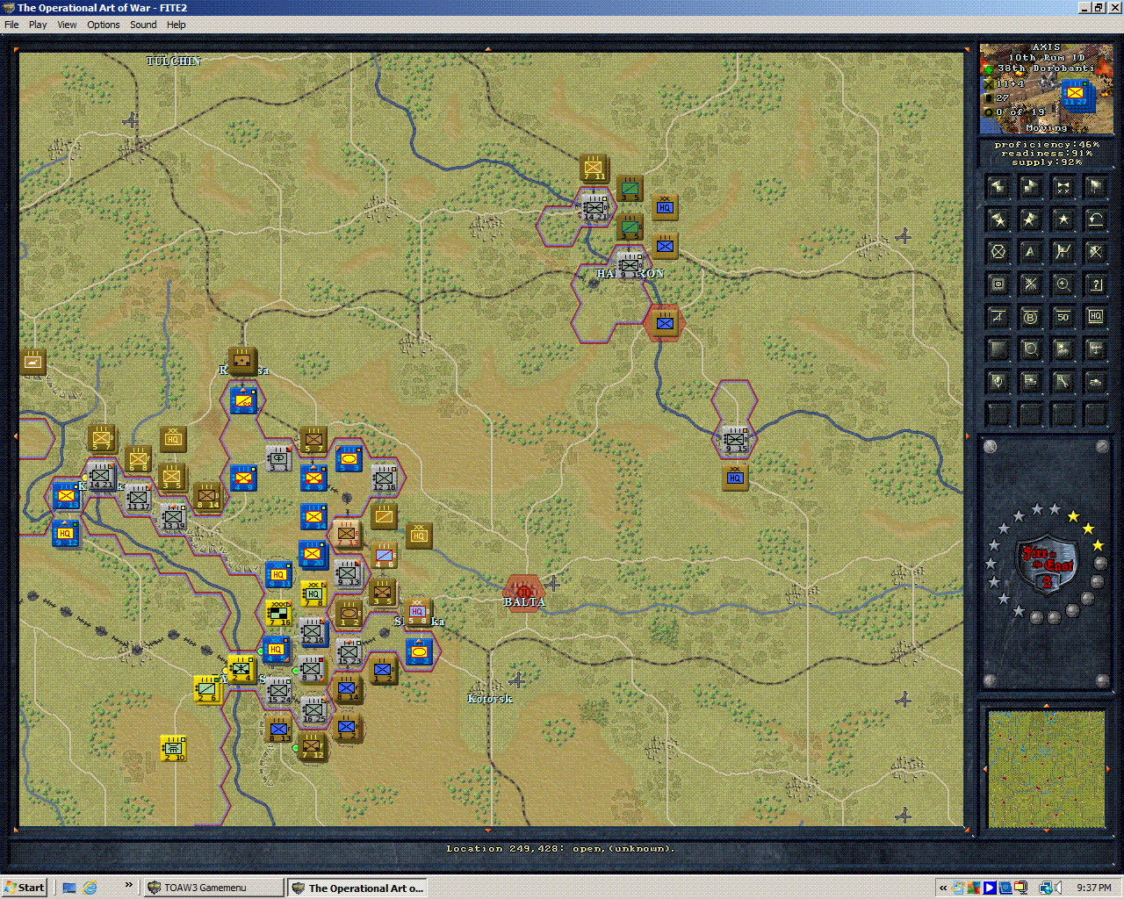Switch to TOAW3 Gamemenu taskbar window
The height and width of the screenshot is (899, 1124).
point(213,888)
